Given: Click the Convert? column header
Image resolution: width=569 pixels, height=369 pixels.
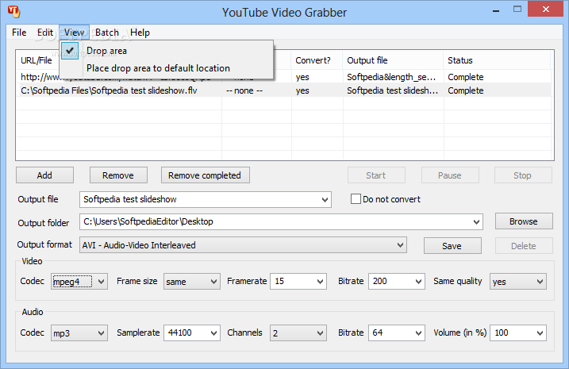Looking at the screenshot, I should pyautogui.click(x=317, y=60).
